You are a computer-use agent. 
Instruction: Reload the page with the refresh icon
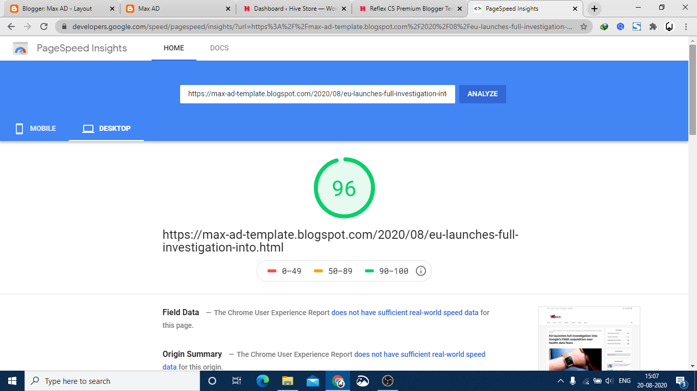click(44, 26)
